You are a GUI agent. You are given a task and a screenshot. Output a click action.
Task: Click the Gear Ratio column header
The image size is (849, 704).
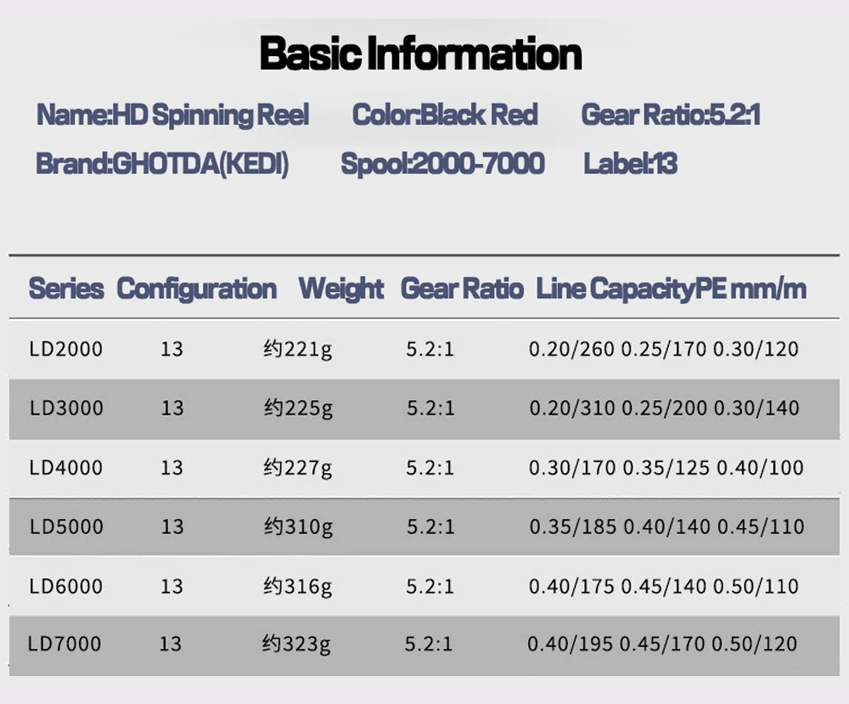pos(462,289)
